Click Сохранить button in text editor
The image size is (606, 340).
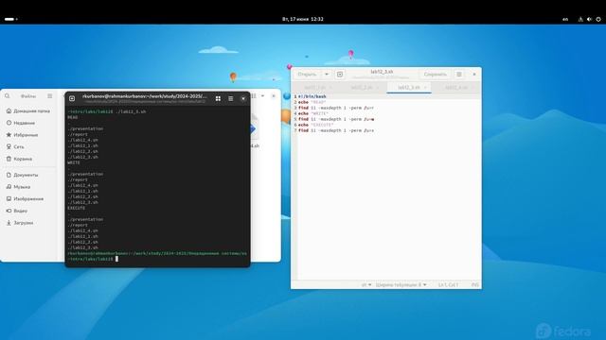click(x=436, y=74)
